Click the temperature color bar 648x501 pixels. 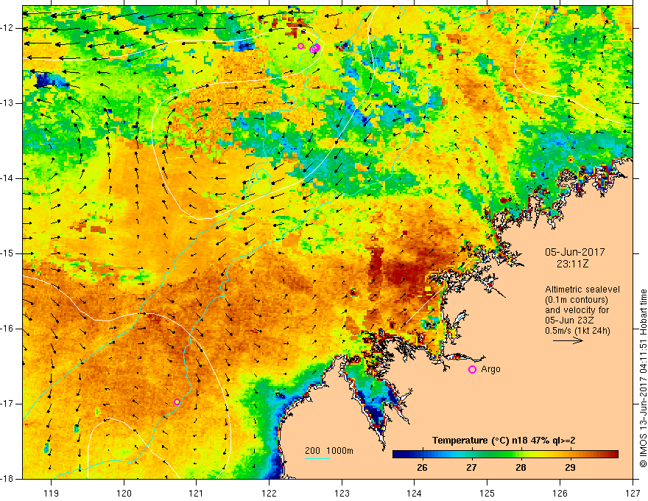coord(505,455)
